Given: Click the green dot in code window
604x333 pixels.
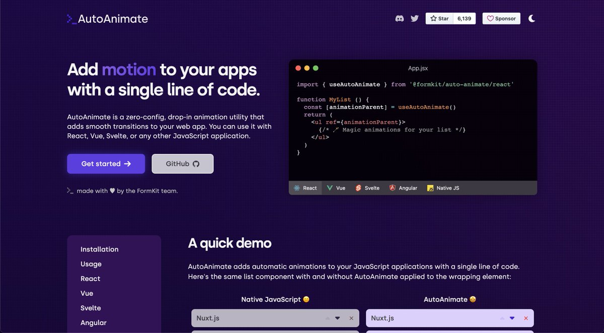Looking at the screenshot, I should click(316, 68).
